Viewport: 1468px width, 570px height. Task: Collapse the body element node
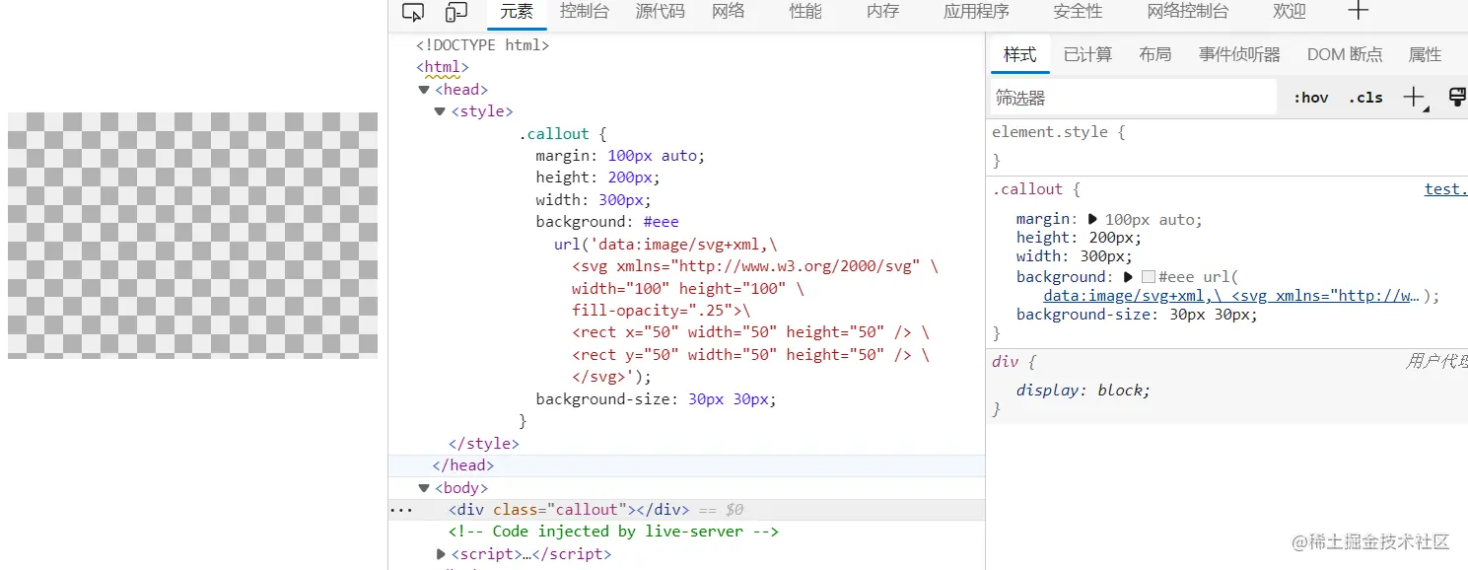pyautogui.click(x=424, y=488)
